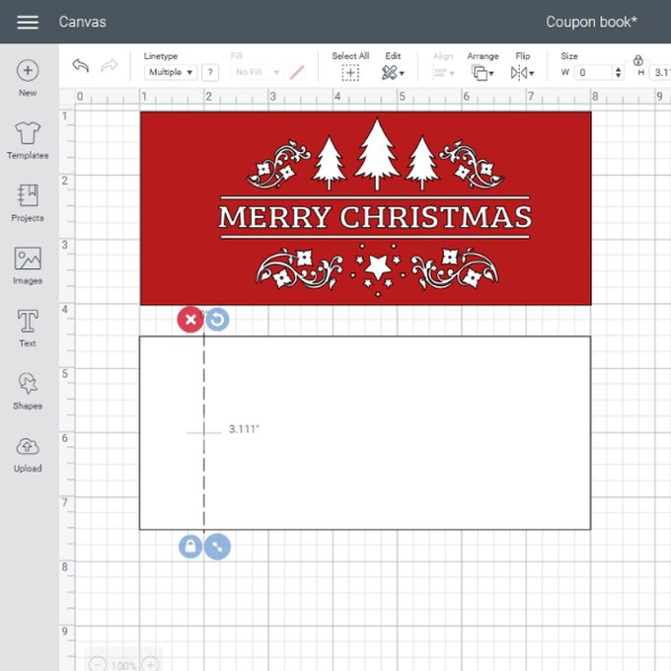
Task: Undo the last action
Action: tap(81, 65)
